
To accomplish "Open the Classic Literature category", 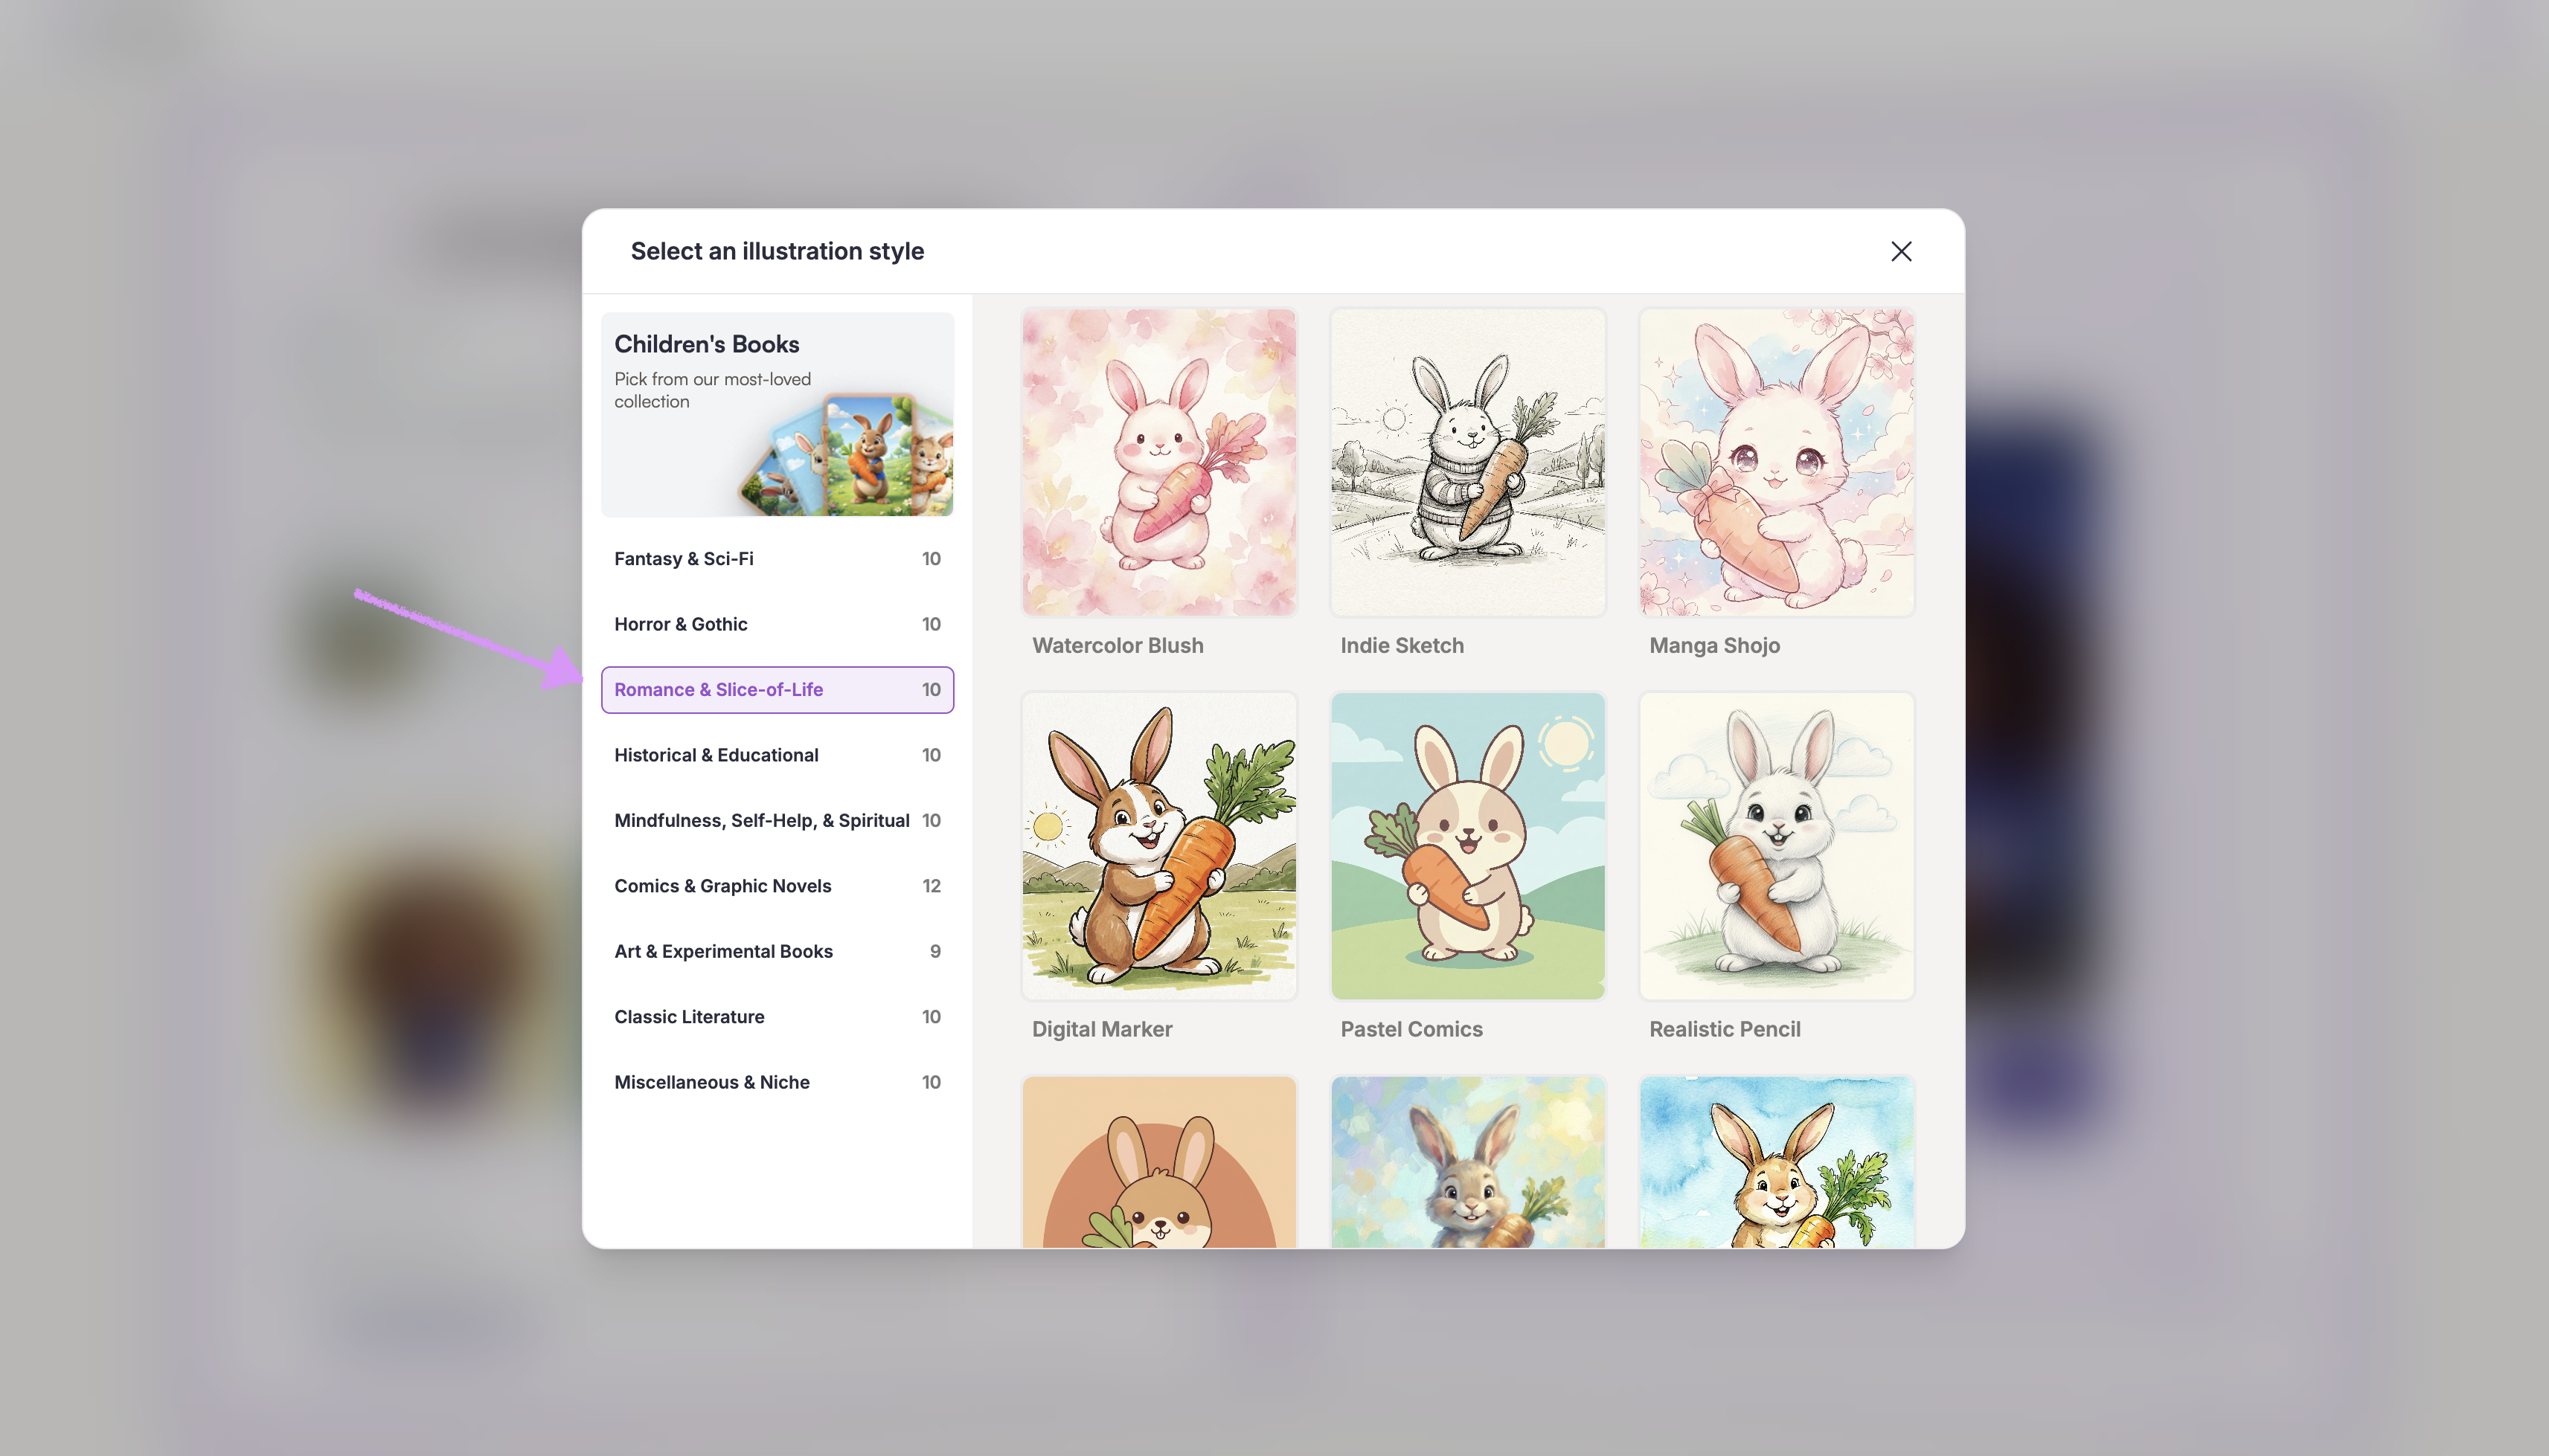I will click(776, 1017).
